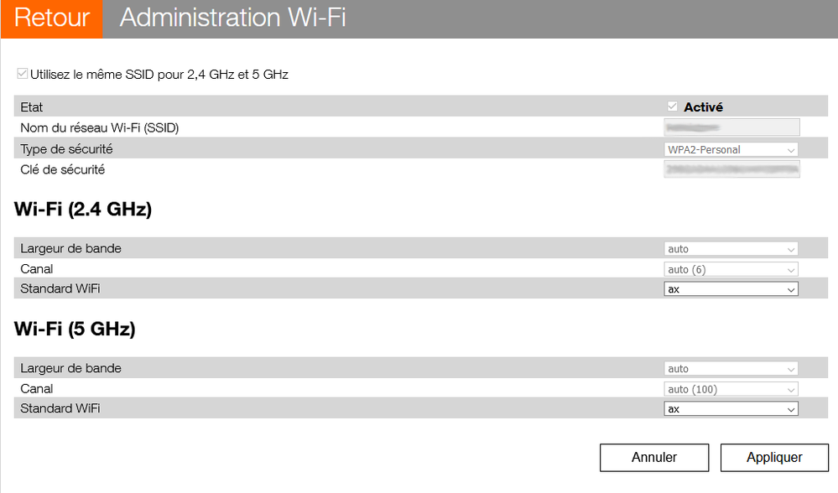Viewport: 838px width, 493px height.
Task: Select the Nom du réseau Wi-Fi SSID field
Action: (x=730, y=127)
